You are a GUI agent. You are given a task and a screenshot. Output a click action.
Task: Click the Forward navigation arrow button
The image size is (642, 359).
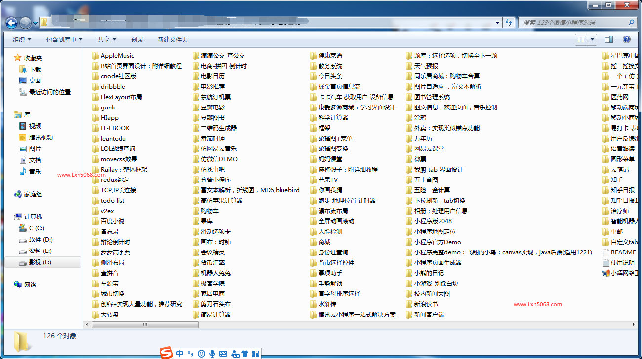[26, 23]
